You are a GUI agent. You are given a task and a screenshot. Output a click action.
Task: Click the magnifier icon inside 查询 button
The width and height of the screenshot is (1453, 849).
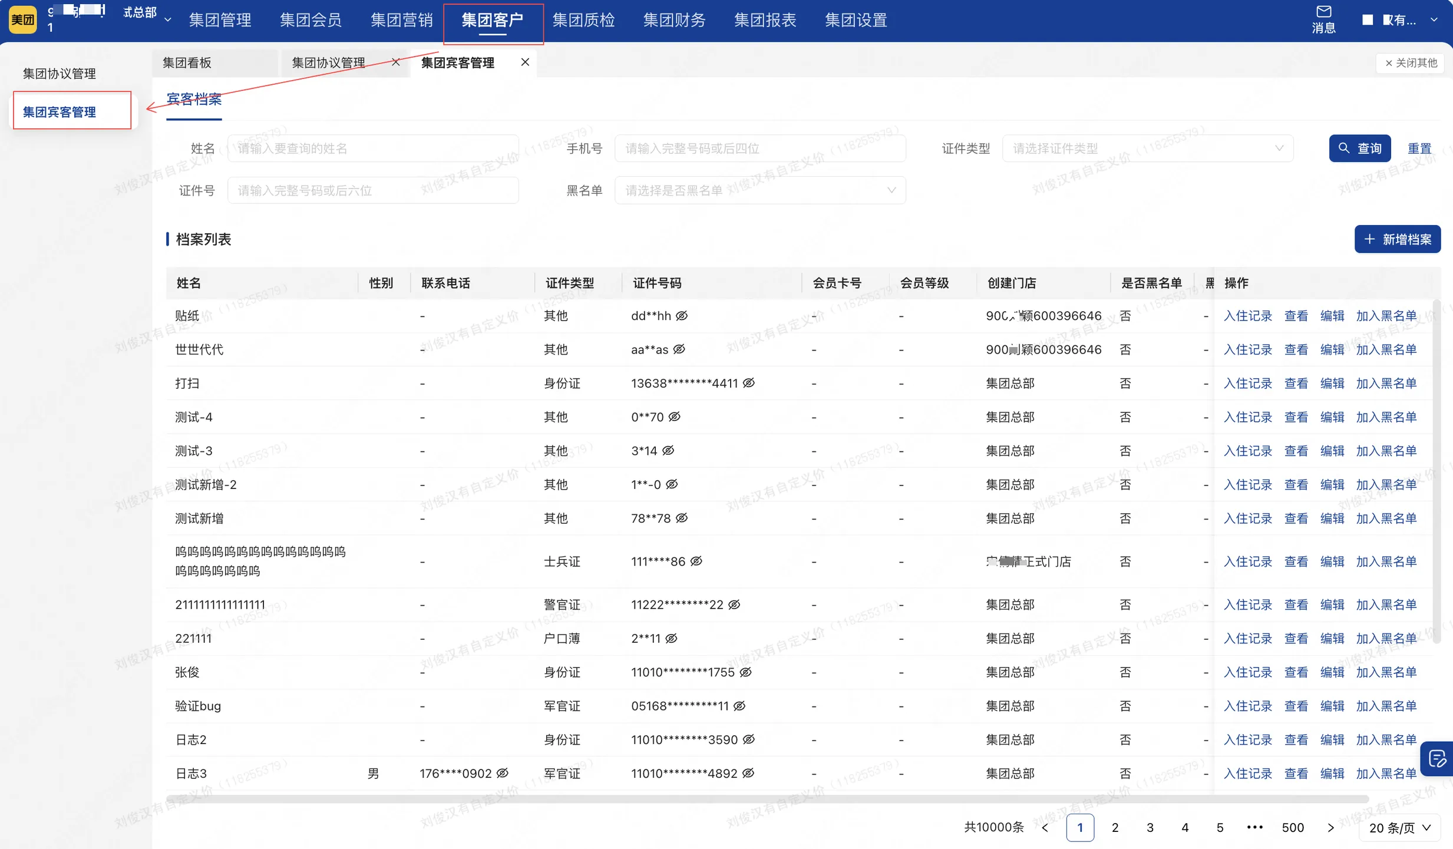tap(1344, 148)
